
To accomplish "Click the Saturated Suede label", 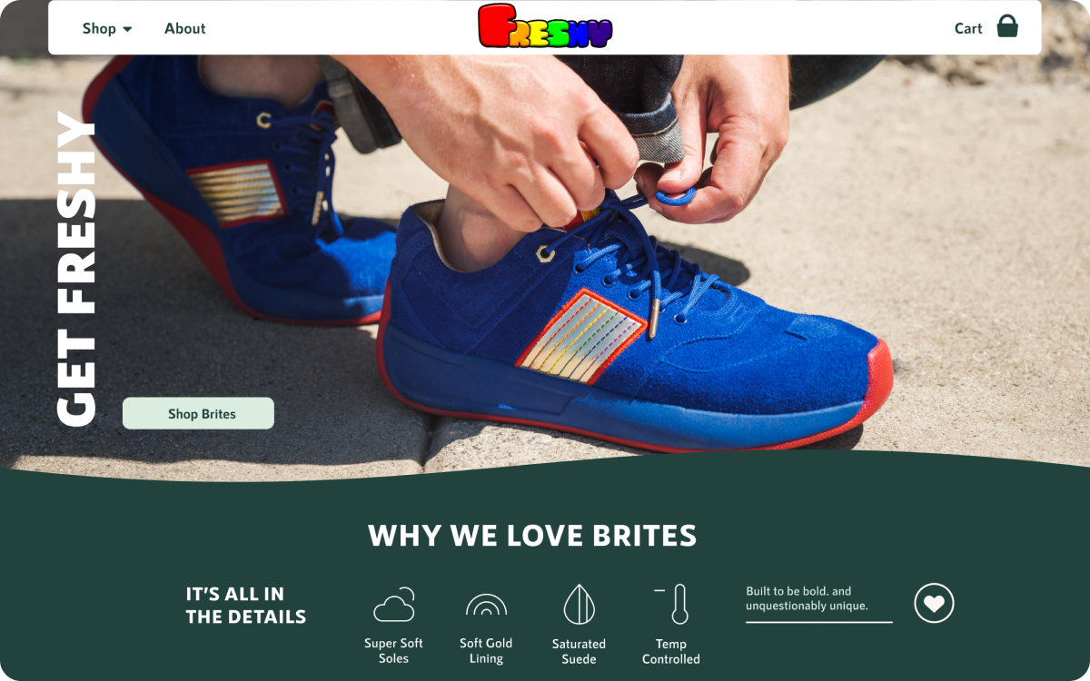I will [x=579, y=652].
